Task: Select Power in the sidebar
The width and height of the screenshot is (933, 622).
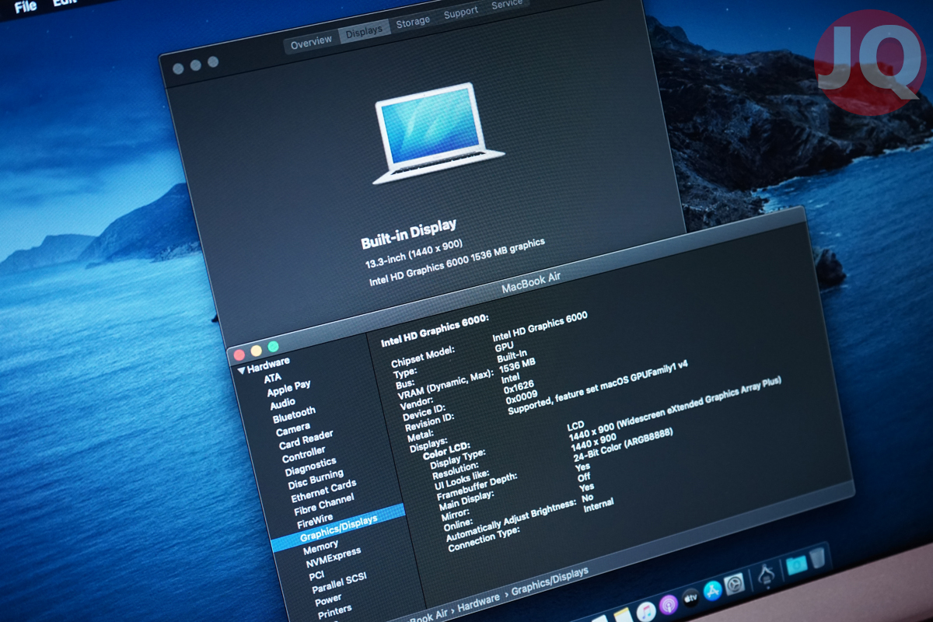Action: click(x=328, y=600)
